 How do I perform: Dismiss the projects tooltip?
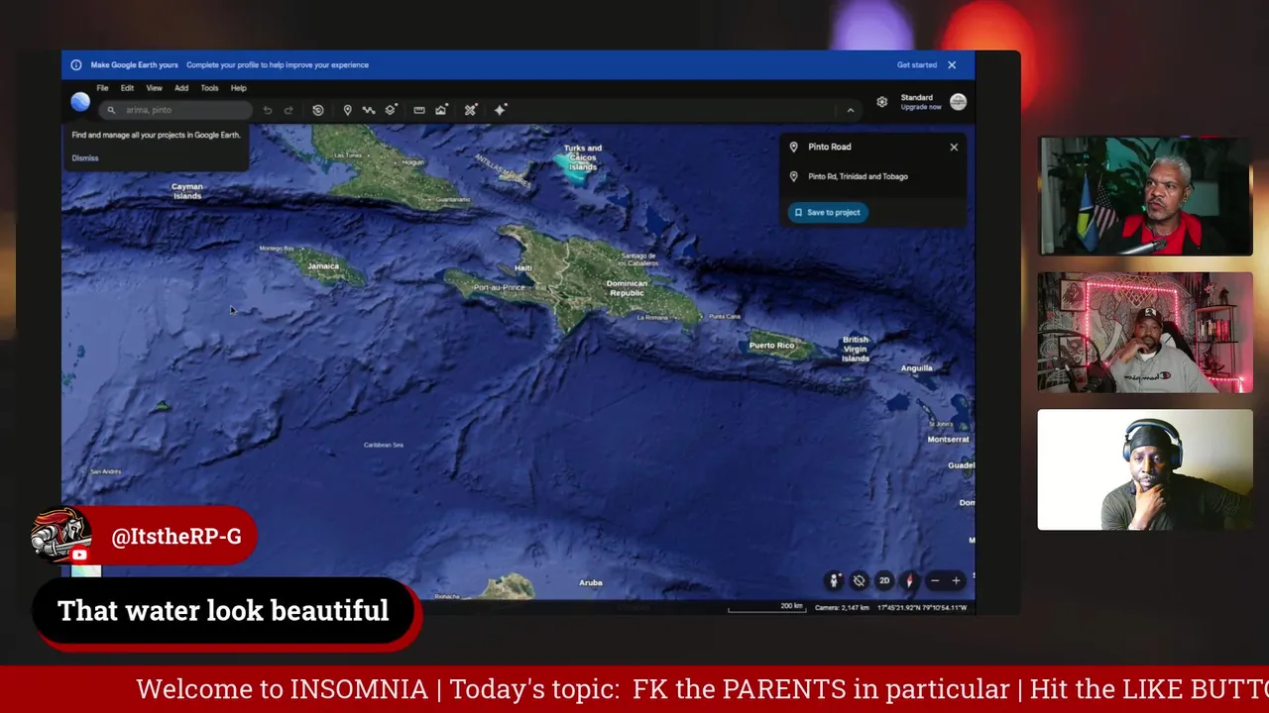(85, 158)
